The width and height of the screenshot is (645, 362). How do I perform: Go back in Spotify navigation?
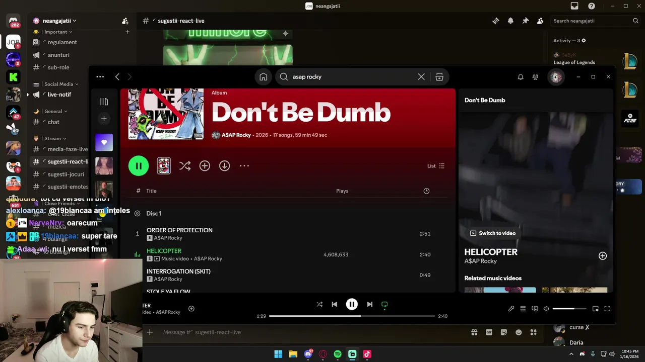click(117, 77)
